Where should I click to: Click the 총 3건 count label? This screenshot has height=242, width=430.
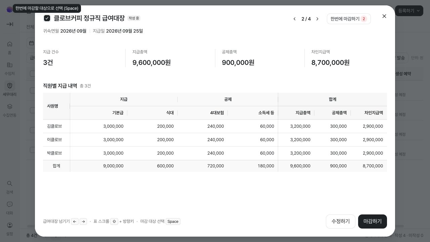pos(85,86)
